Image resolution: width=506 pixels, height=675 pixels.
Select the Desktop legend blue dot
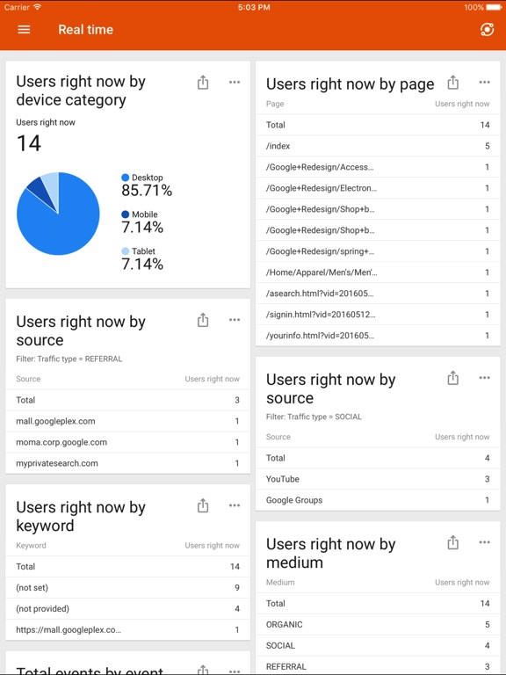coord(126,178)
